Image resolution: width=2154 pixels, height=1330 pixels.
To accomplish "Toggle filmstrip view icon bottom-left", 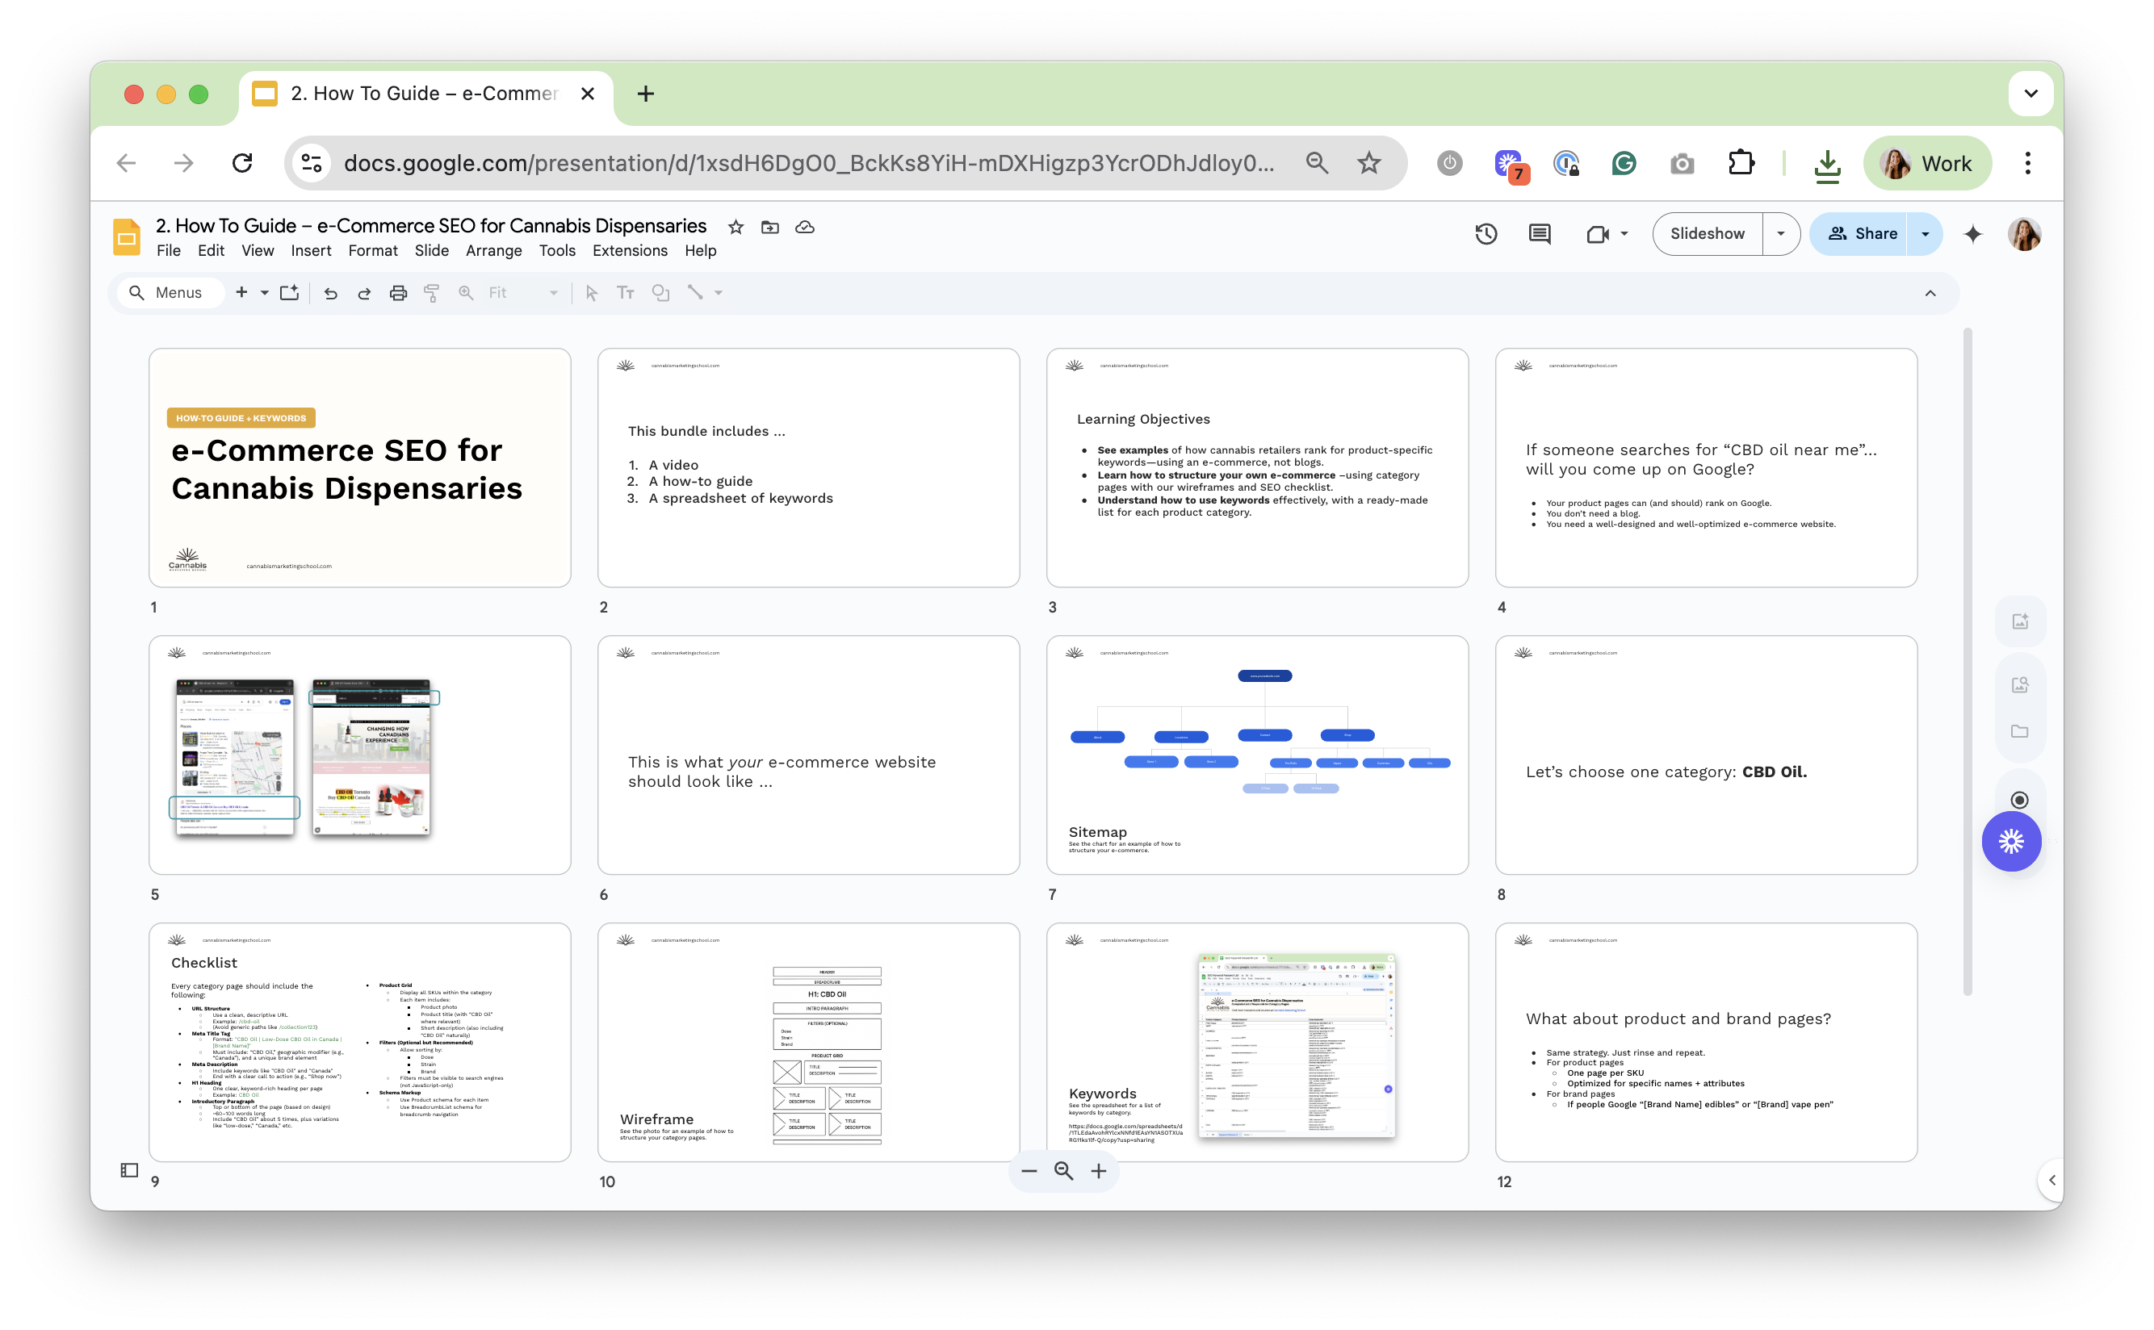I will click(x=129, y=1170).
